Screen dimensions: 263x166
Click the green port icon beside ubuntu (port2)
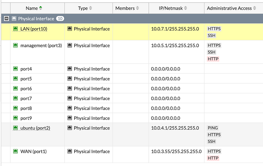tap(15, 128)
